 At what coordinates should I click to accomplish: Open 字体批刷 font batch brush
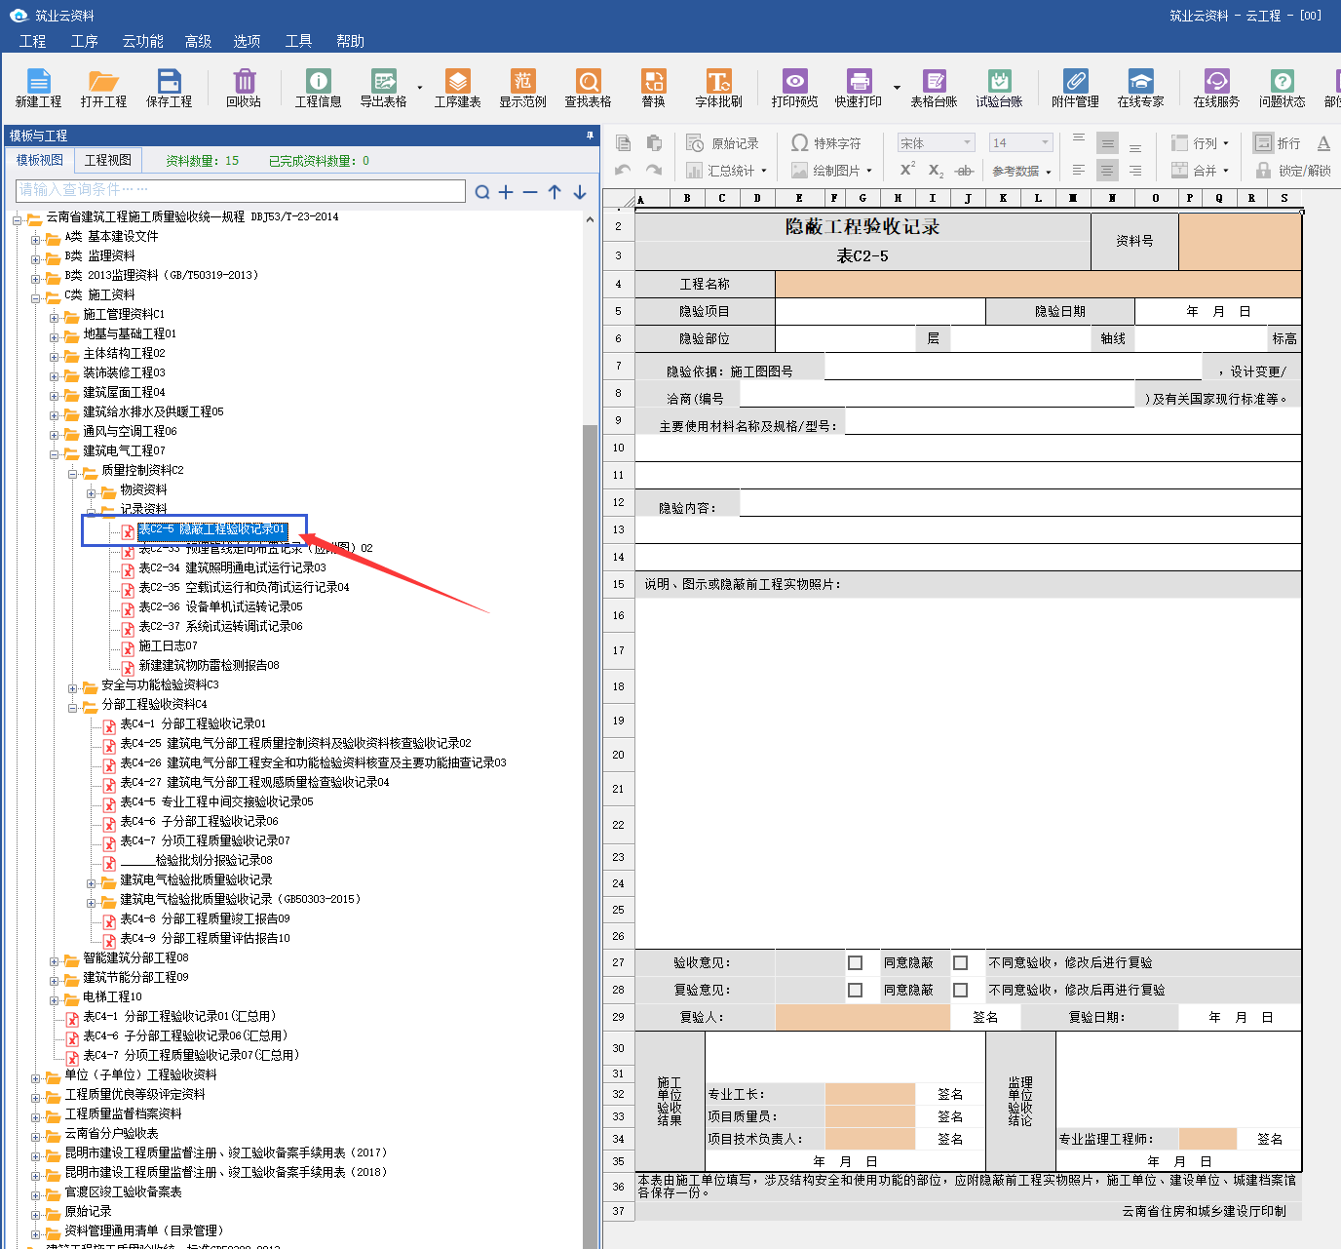click(718, 88)
